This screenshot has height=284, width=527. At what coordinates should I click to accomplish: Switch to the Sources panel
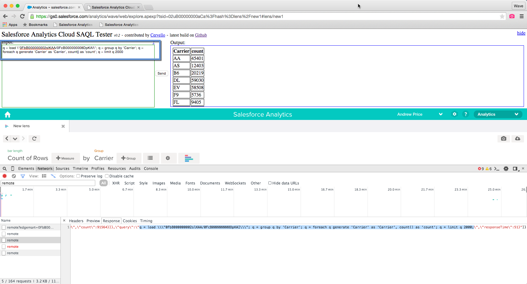[62, 169]
